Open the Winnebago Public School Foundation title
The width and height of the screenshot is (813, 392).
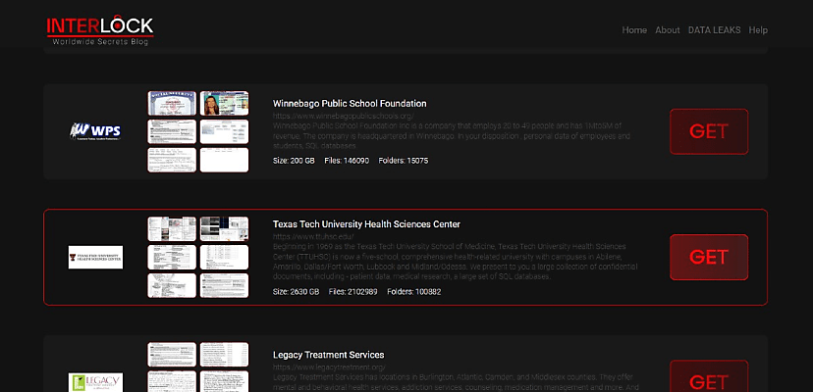click(350, 104)
